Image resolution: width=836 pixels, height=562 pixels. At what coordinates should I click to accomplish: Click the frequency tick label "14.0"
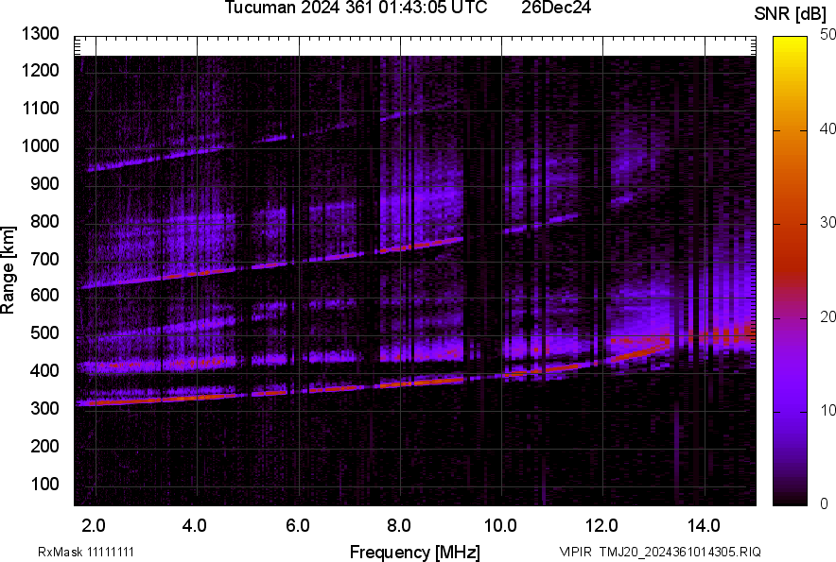704,526
